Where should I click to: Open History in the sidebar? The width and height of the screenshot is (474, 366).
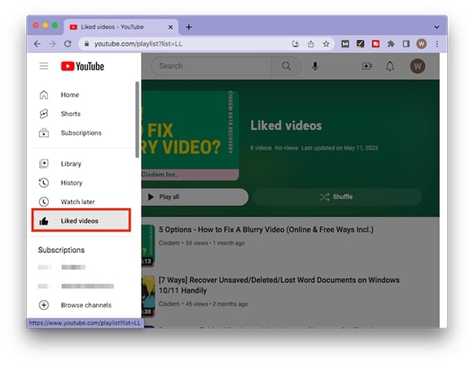[x=82, y=183]
